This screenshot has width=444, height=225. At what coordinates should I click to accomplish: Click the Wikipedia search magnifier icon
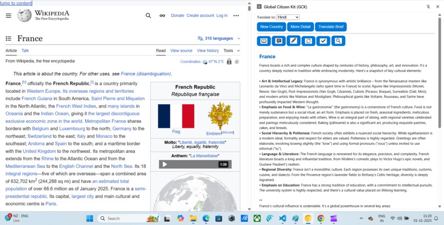tap(148, 15)
